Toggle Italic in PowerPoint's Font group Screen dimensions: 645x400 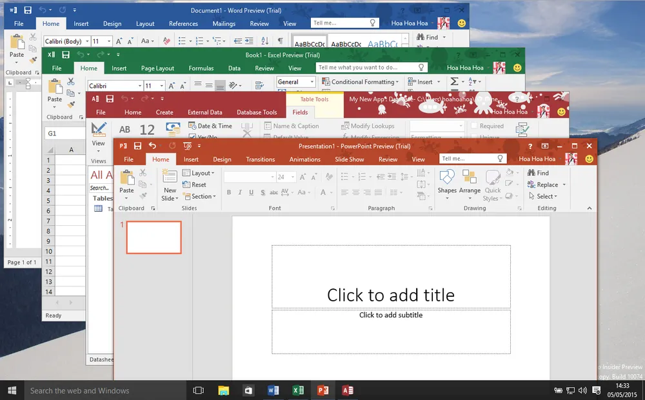[240, 192]
